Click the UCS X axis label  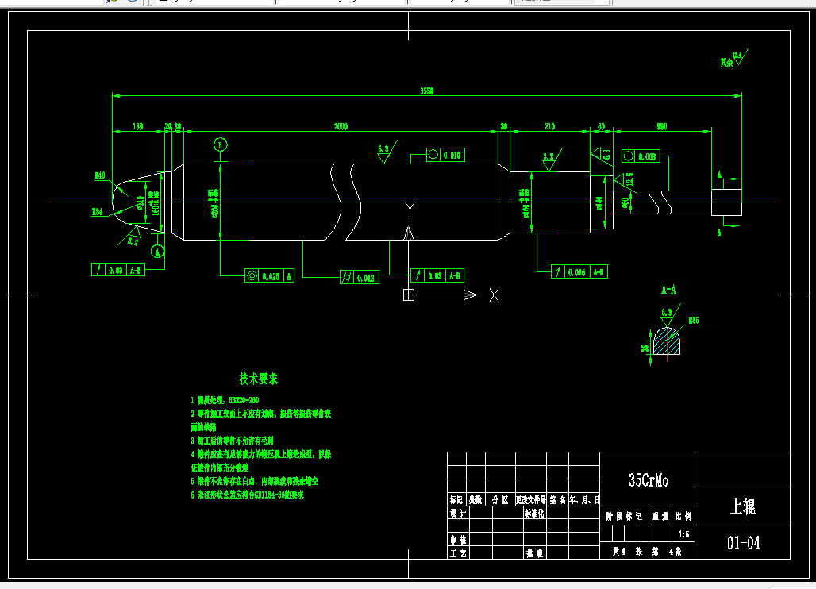pos(495,295)
